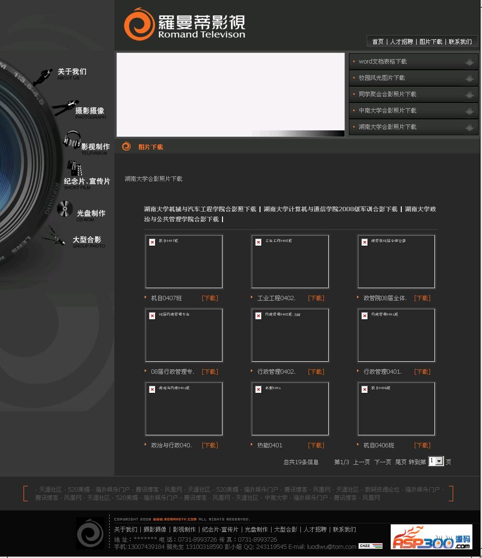482x558 pixels.
Task: Open 大型合影 Group Photo tripod icon
Action: point(54,236)
